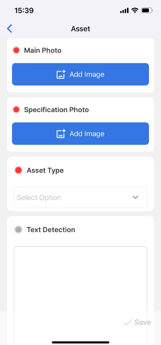The width and height of the screenshot is (161, 345).
Task: Tap the Save button text
Action: [x=143, y=322]
